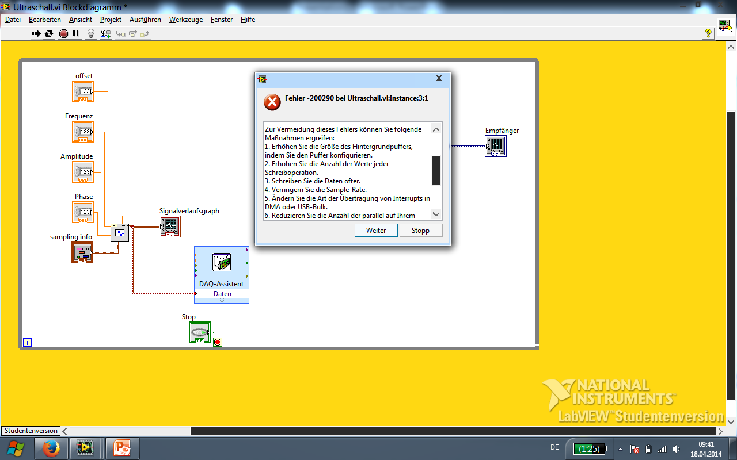Click the Step Out toolbar icon
The height and width of the screenshot is (460, 737).
click(146, 33)
